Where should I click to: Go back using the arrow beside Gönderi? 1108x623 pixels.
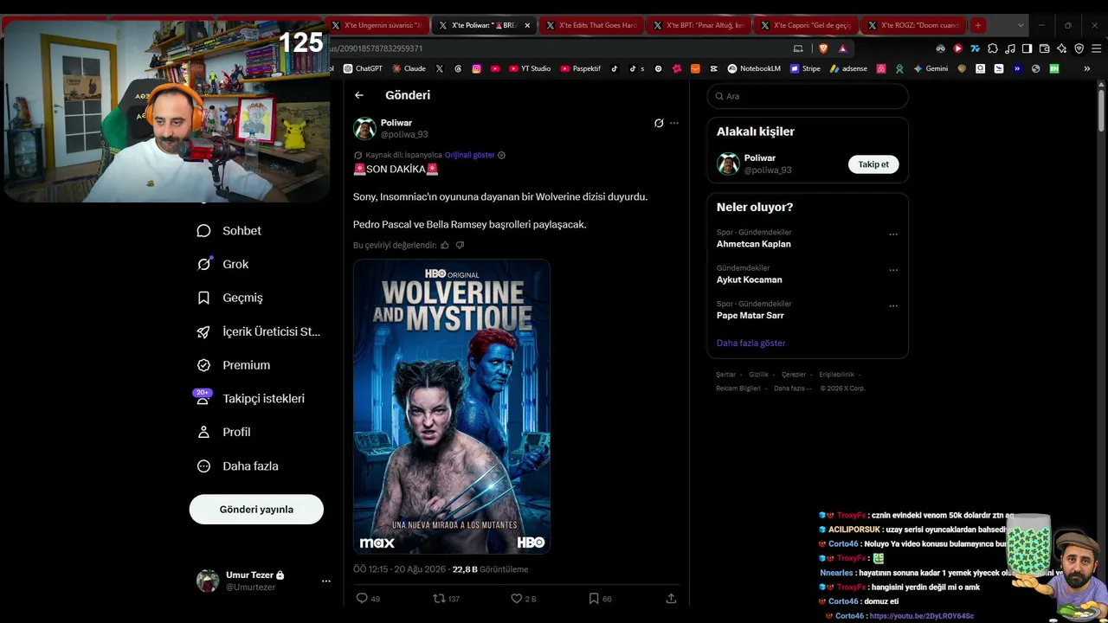coord(359,95)
